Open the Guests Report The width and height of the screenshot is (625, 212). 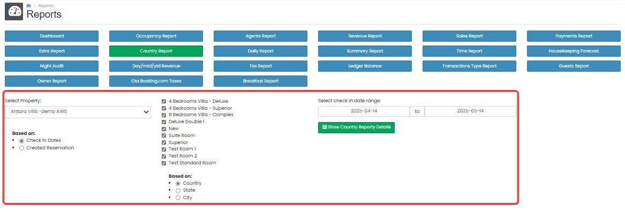(x=574, y=66)
